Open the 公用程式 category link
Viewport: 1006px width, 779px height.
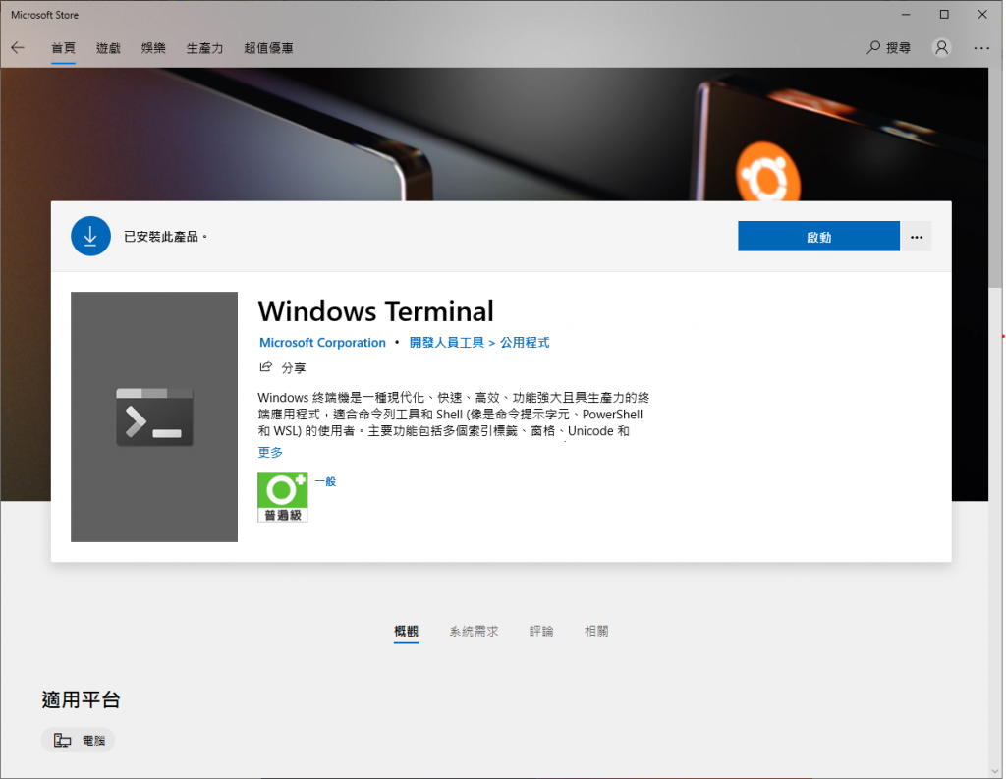point(525,343)
